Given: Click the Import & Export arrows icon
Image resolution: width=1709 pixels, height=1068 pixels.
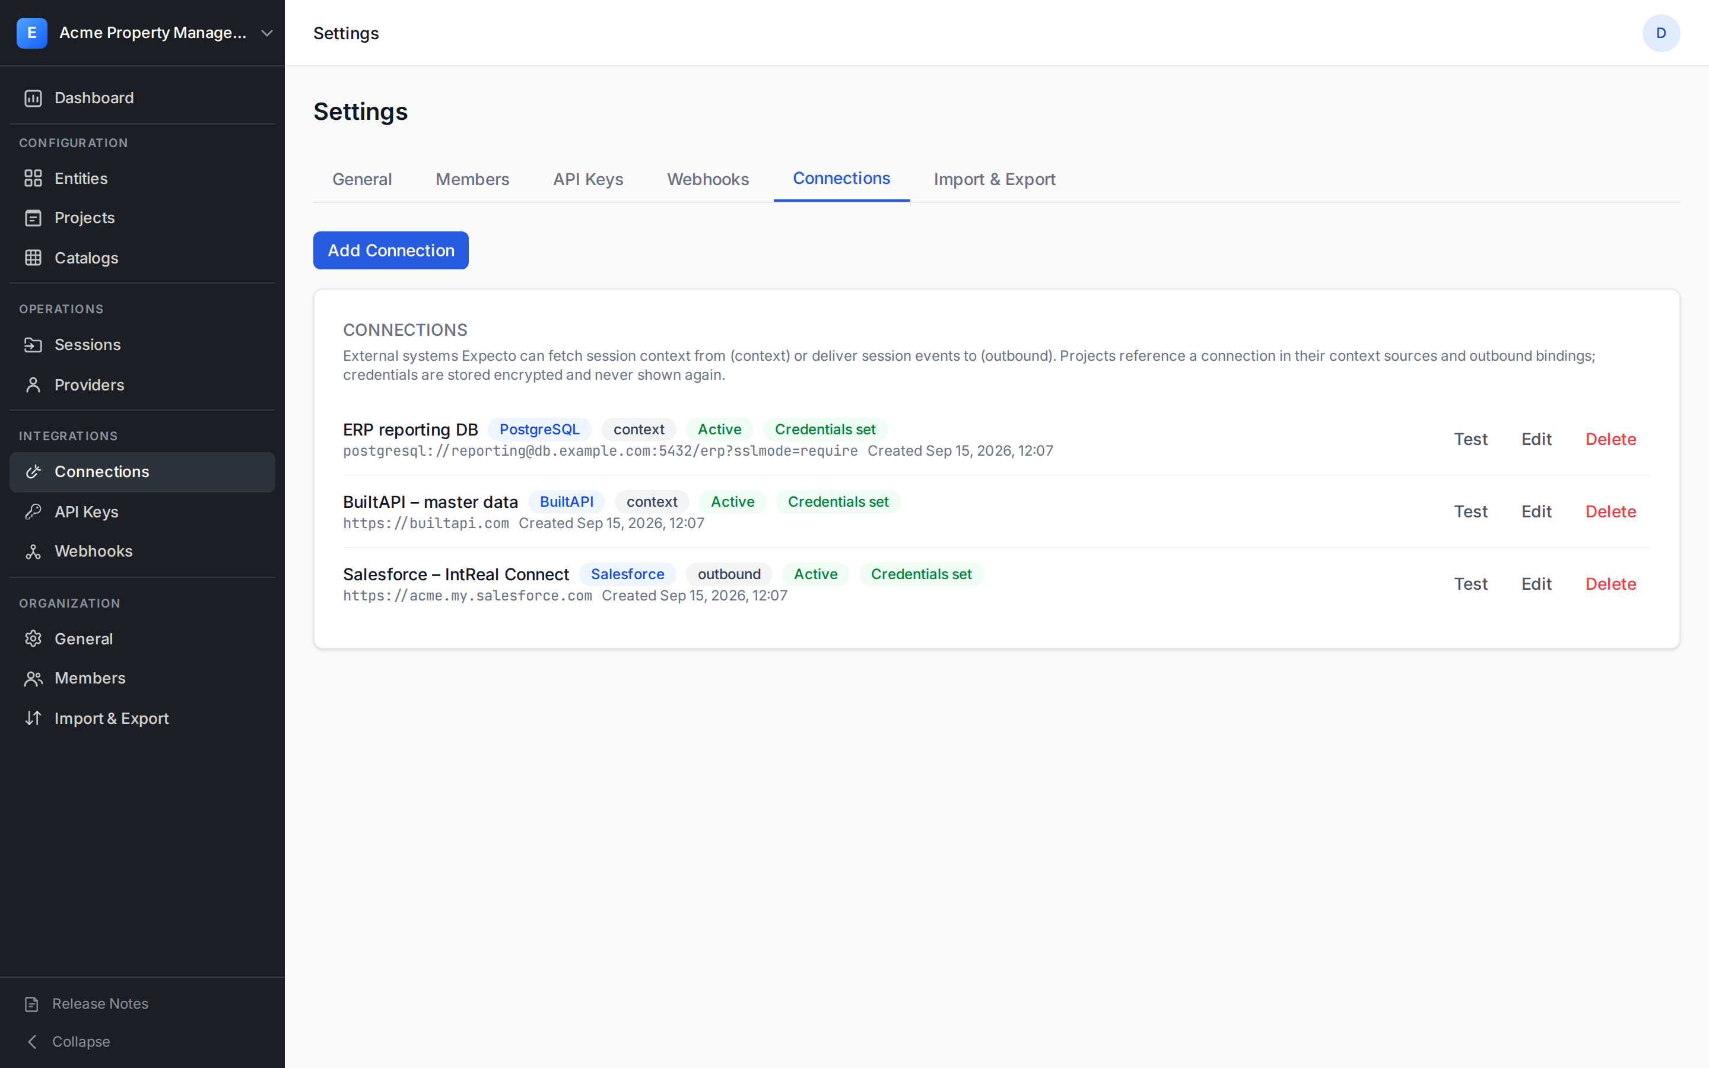Looking at the screenshot, I should pyautogui.click(x=33, y=719).
